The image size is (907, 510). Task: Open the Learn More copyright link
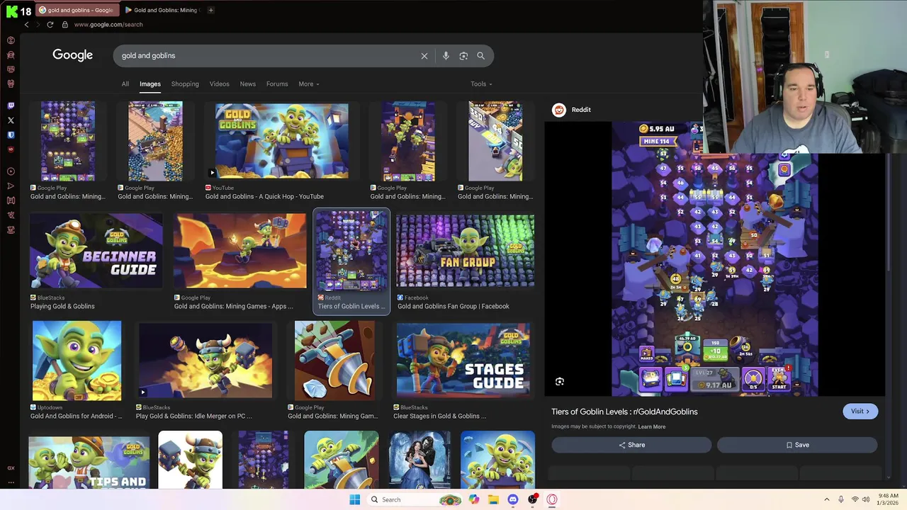651,427
